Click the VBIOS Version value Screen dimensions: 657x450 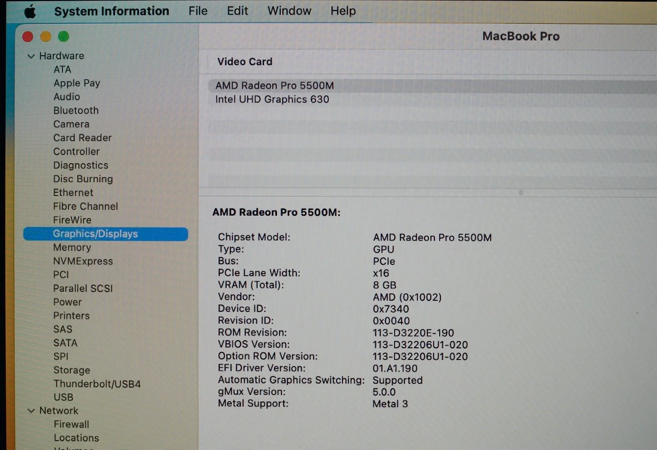(420, 345)
